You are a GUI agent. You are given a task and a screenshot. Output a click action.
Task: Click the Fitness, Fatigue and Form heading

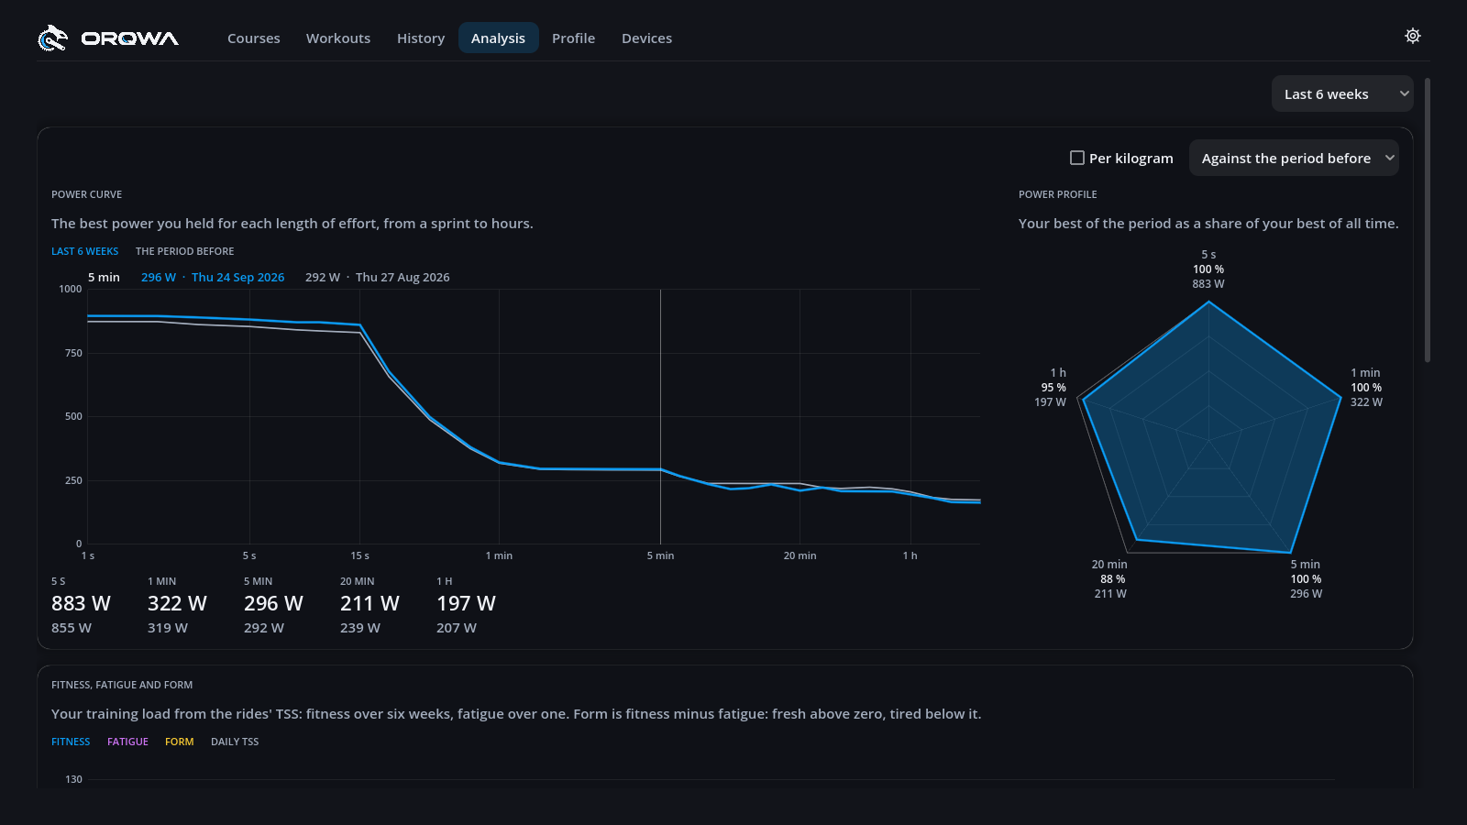[122, 685]
